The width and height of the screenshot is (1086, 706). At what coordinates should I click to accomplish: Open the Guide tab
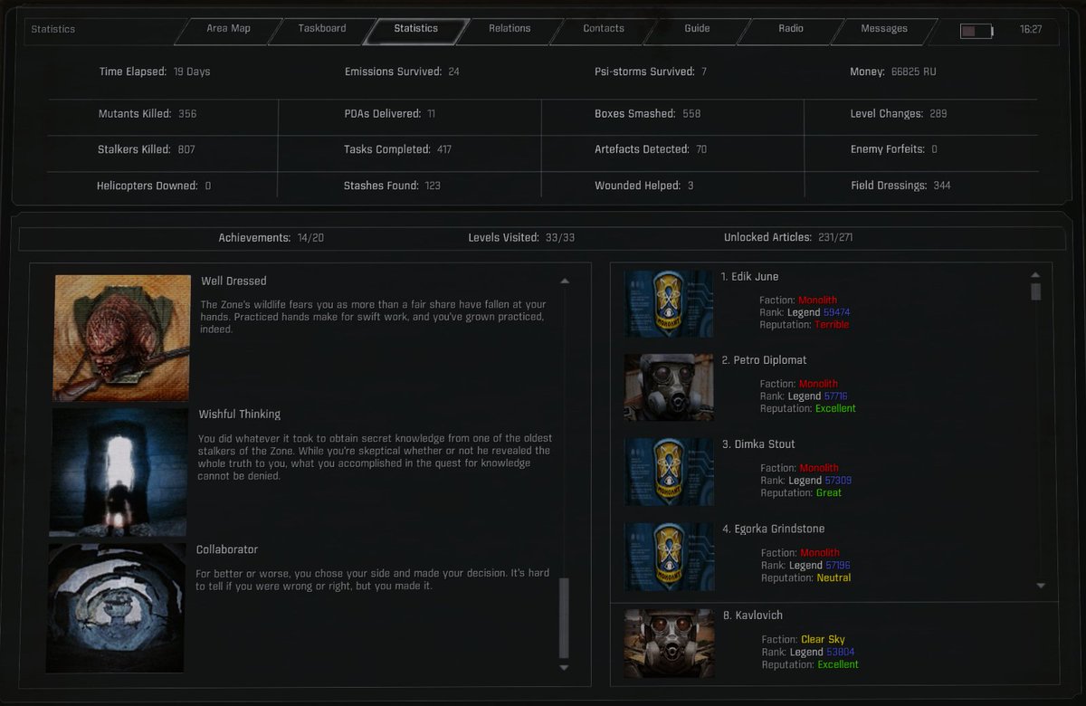pos(697,29)
